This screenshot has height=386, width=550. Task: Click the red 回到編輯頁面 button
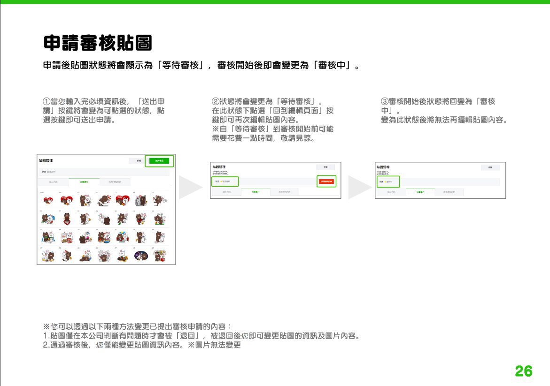click(x=326, y=182)
